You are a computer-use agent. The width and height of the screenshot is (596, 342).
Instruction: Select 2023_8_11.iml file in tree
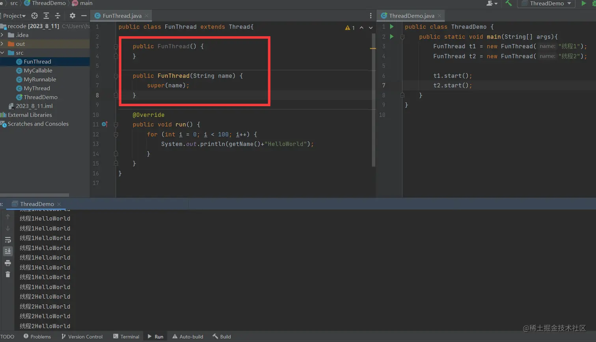click(34, 106)
